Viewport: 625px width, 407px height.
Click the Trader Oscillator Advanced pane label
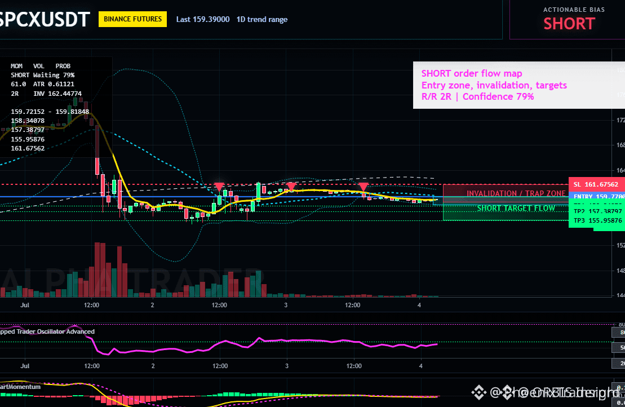[47, 331]
